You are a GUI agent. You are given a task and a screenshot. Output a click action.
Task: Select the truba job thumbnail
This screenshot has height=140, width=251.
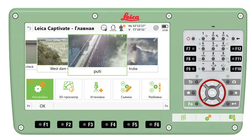point(142,55)
